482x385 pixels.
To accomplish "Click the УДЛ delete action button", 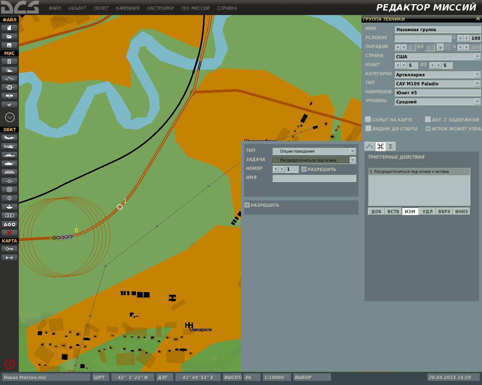I will tap(427, 211).
